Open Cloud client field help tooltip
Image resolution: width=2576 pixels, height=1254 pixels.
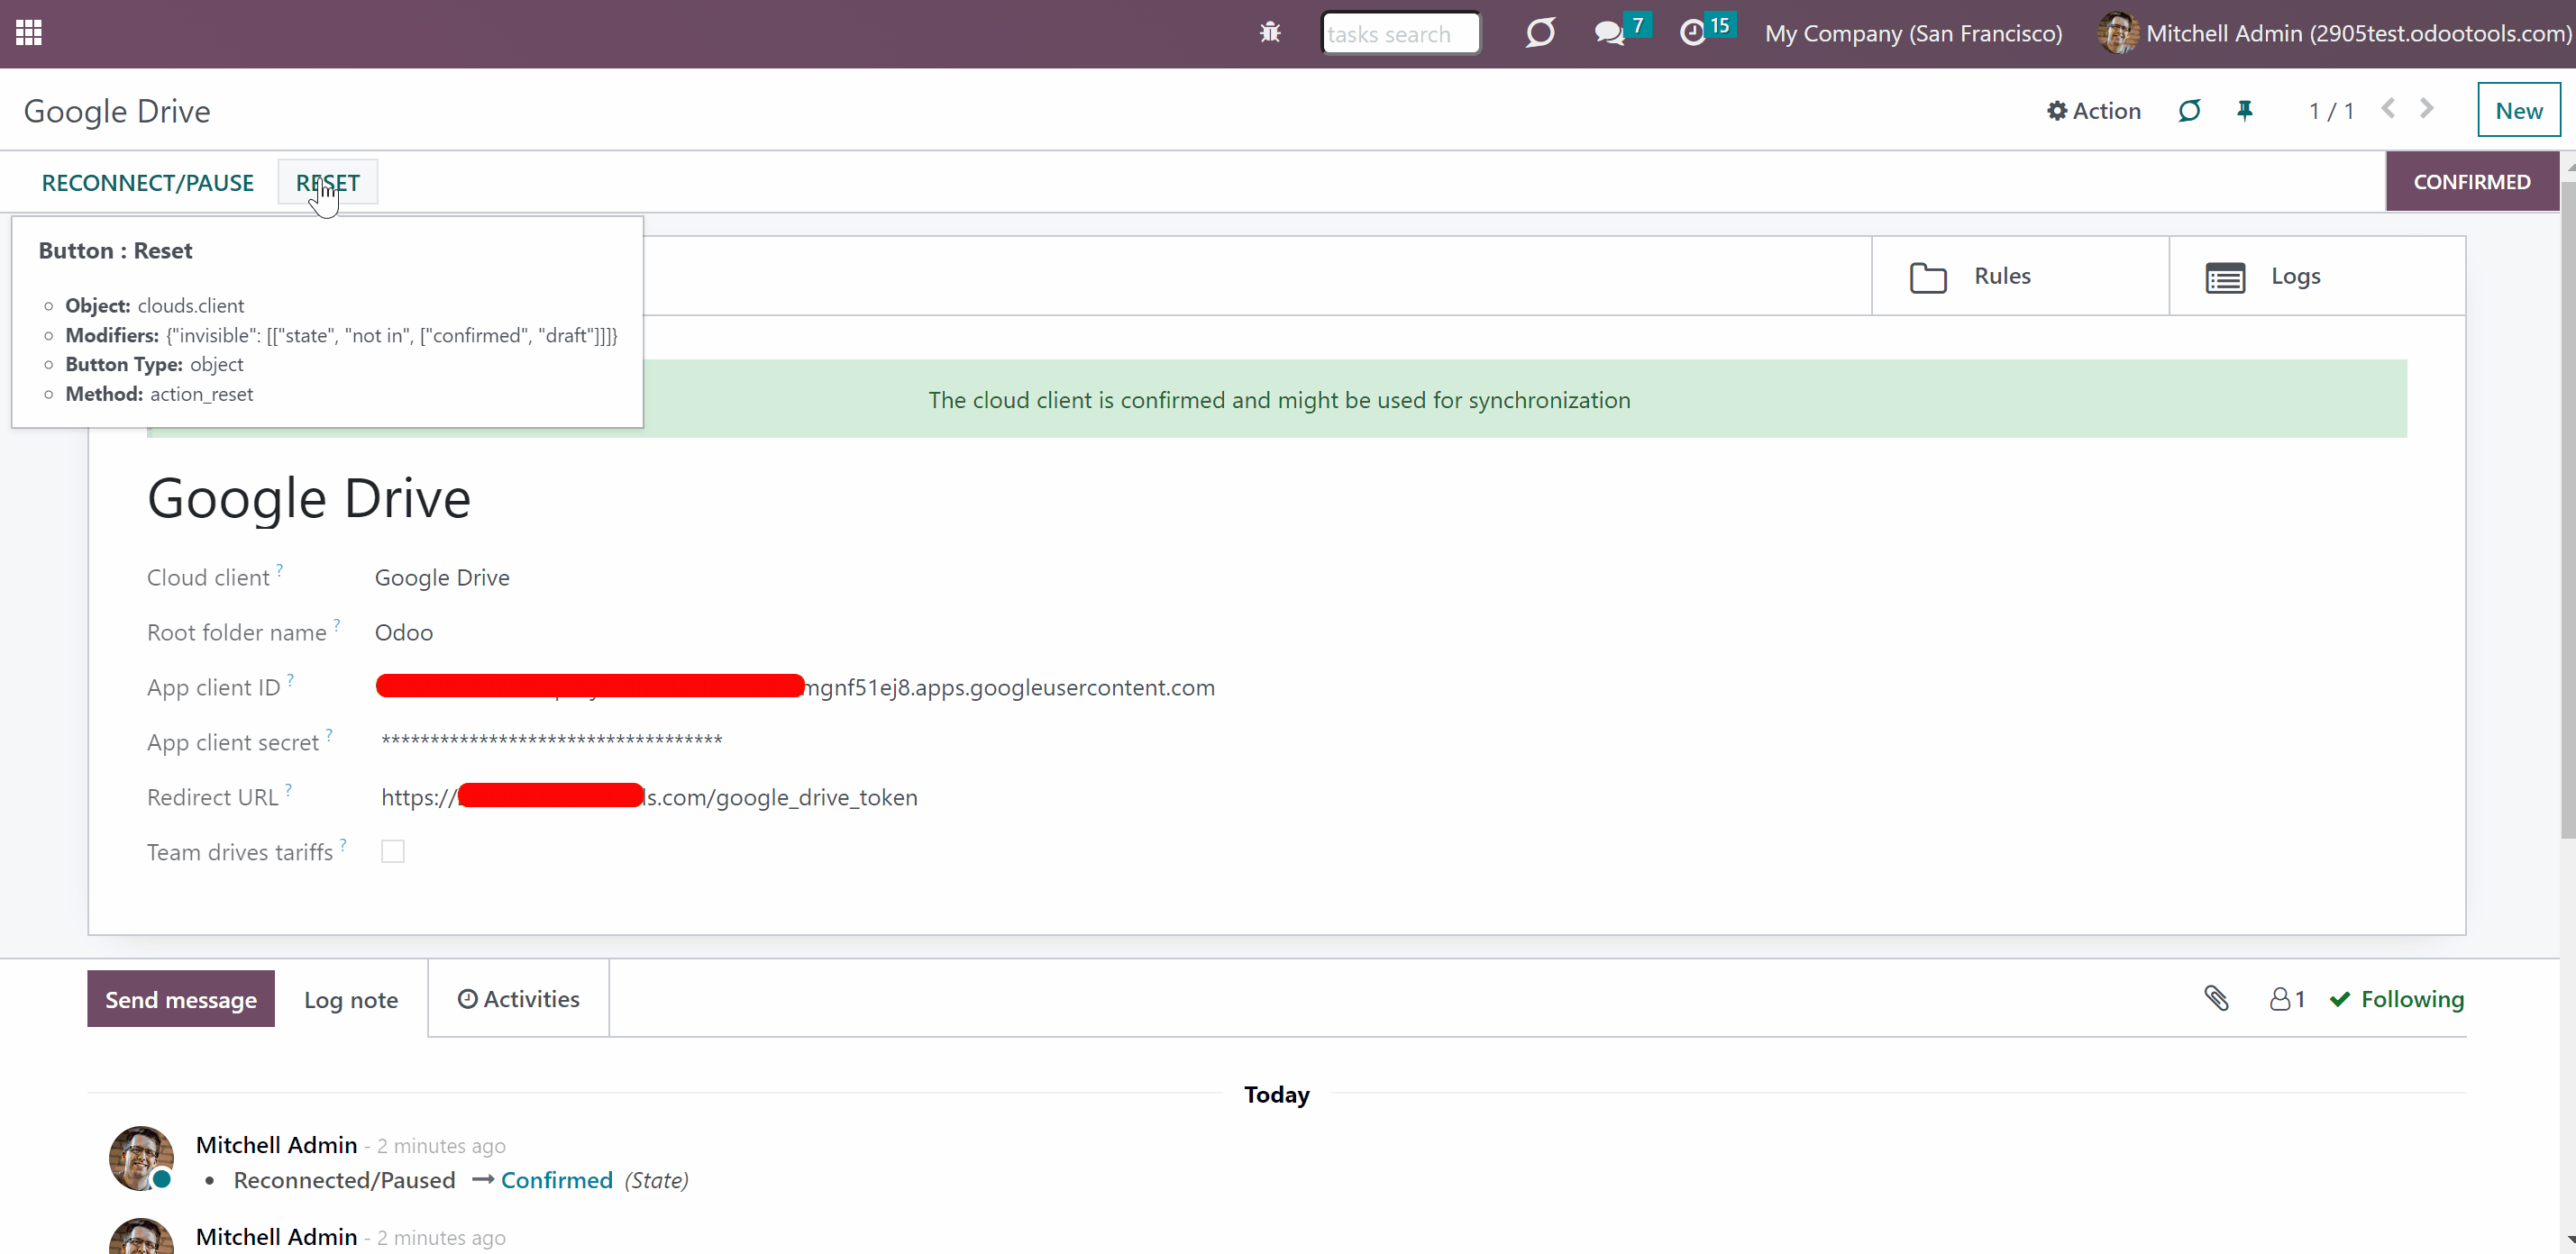[280, 569]
